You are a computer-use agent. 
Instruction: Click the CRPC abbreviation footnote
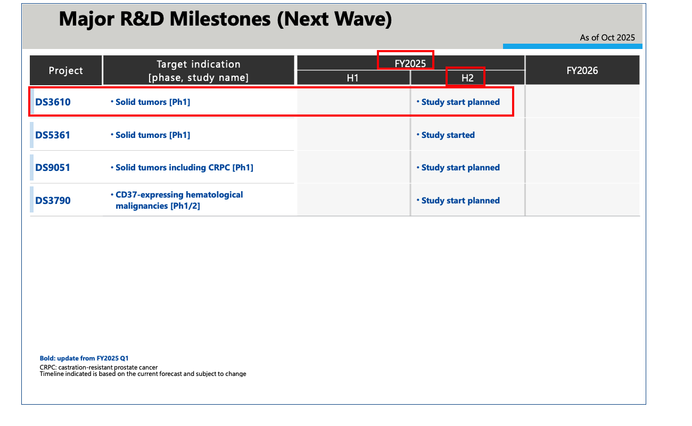98,367
